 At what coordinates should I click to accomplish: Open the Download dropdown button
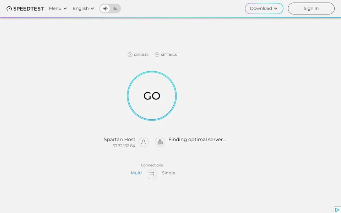[x=264, y=9]
